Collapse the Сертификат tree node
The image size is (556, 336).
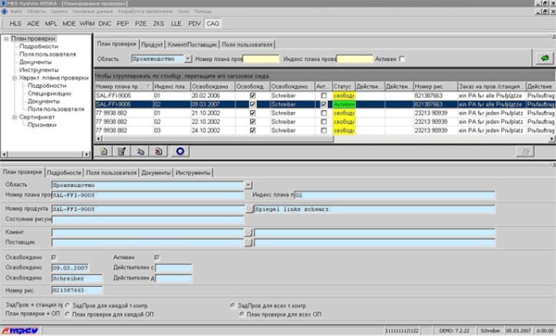click(15, 118)
